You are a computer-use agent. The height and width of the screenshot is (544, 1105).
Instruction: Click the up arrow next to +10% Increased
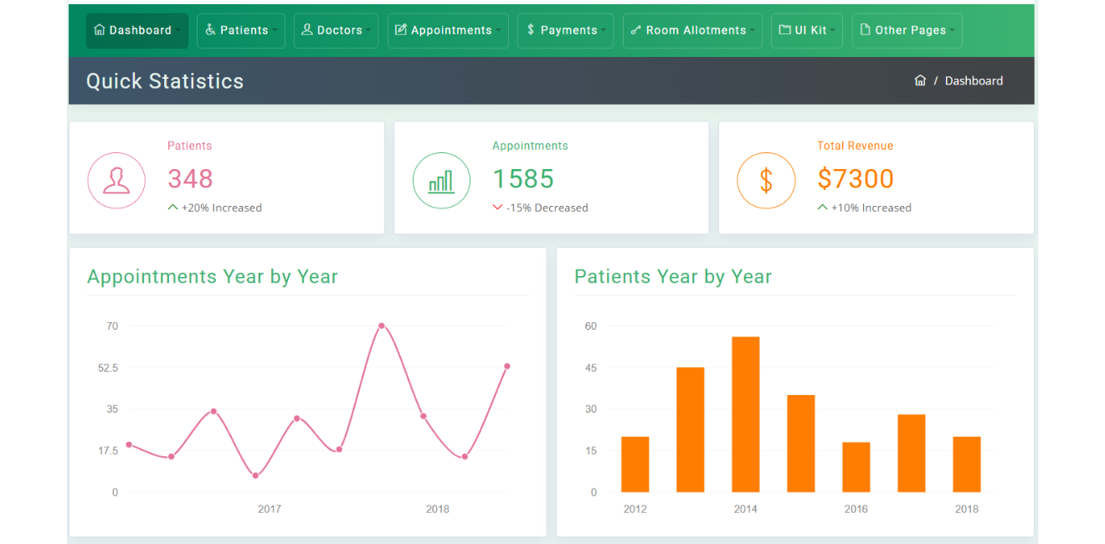[821, 207]
